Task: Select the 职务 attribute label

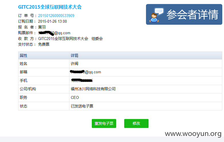Action: click(24, 97)
